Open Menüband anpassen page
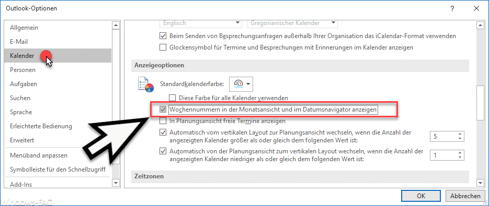Viewport: 489px width, 206px height. tap(58, 155)
